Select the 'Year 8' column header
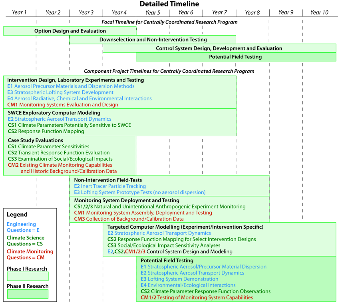The height and width of the screenshot is (303, 338). click(253, 12)
